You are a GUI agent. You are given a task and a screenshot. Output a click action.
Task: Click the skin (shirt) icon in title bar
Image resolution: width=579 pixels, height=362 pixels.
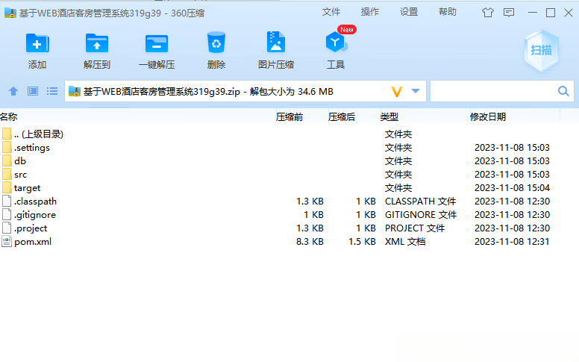coord(488,13)
